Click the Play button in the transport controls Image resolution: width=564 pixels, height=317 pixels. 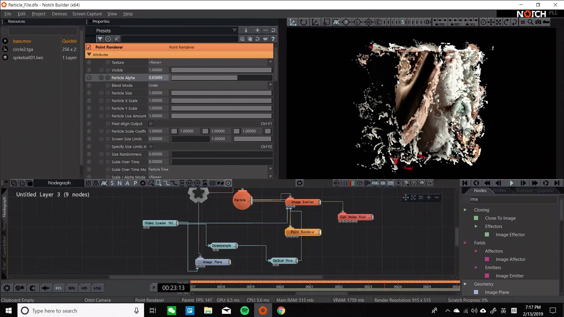[x=511, y=183]
